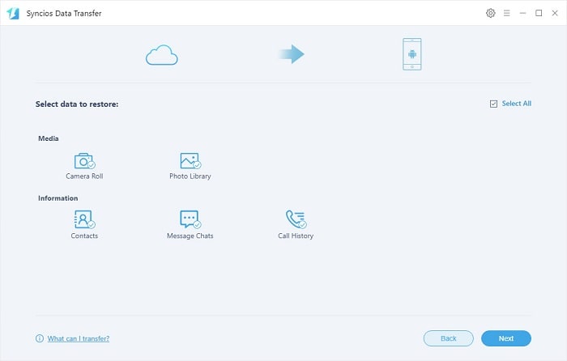Image resolution: width=567 pixels, height=361 pixels.
Task: Click the Contacts label
Action: coord(84,236)
